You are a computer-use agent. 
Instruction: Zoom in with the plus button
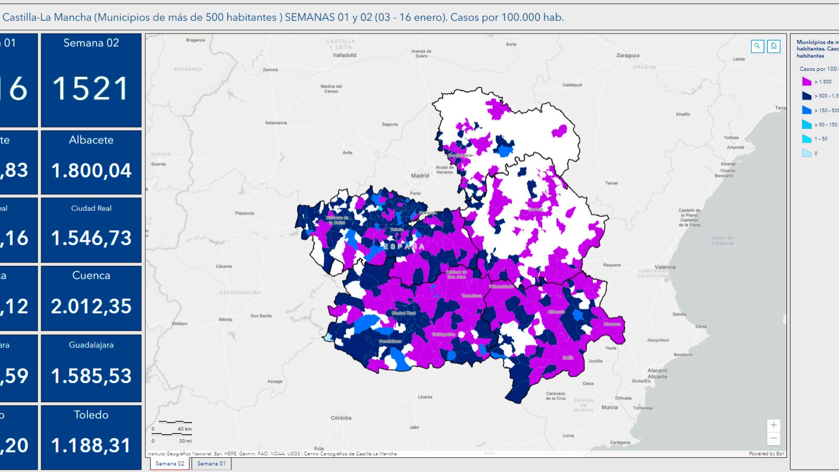tap(774, 425)
